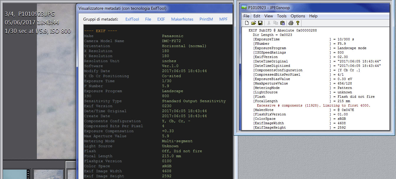Open the File menu in JPEGsnoop
396x179 pixels.
click(246, 16)
